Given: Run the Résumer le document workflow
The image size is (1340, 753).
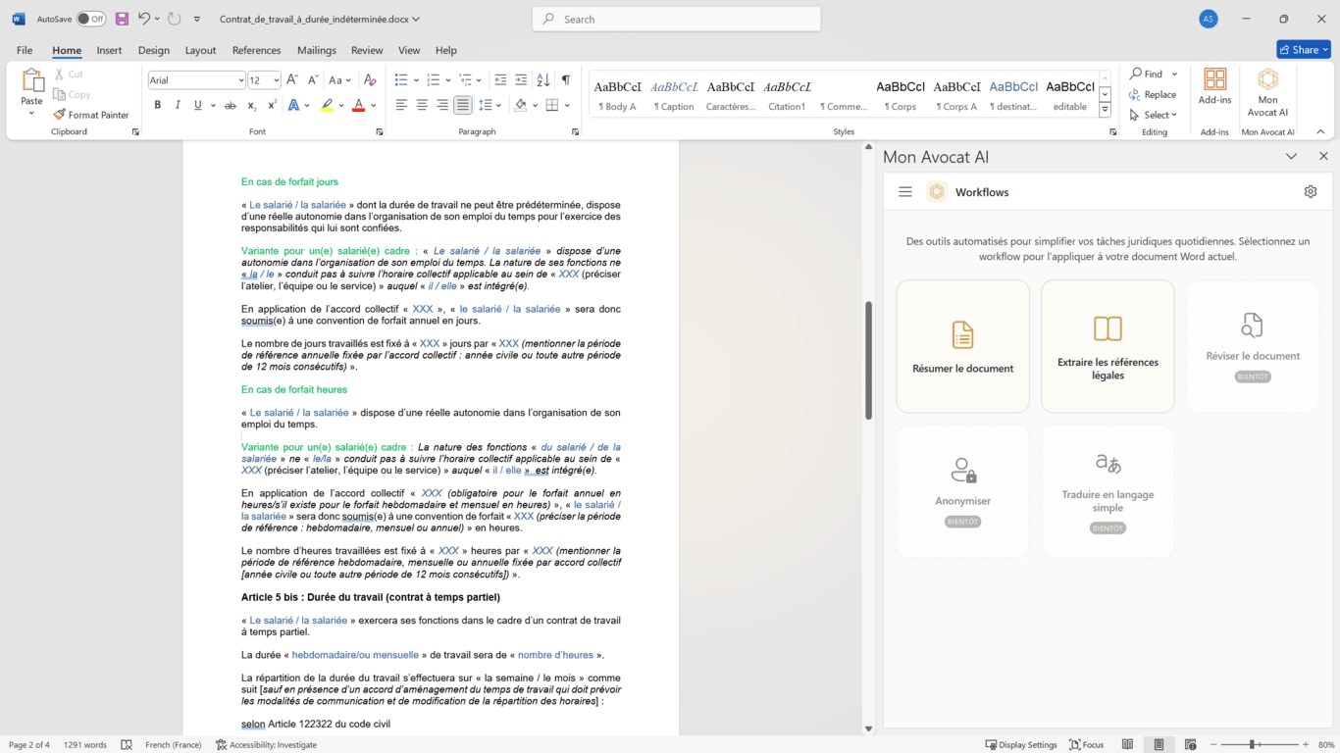Looking at the screenshot, I should point(962,346).
